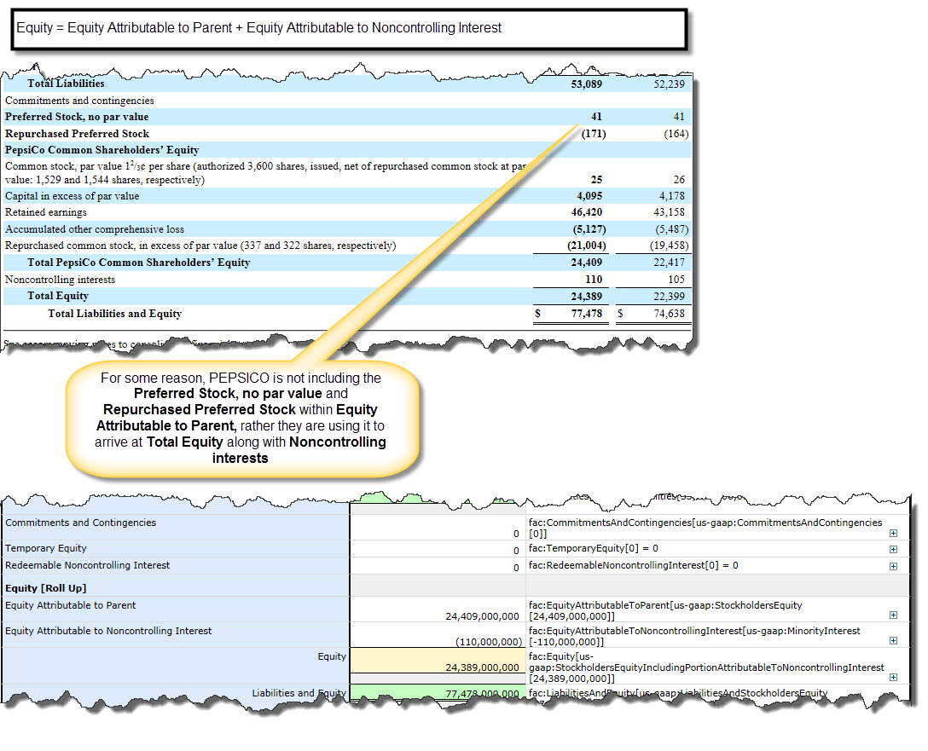Click 'Commitments and Contingencies' label in lower table
928x751 pixels.
click(x=80, y=523)
